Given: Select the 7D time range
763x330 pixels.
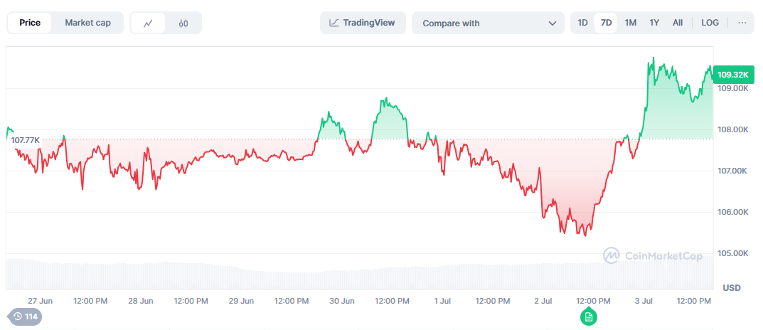Looking at the screenshot, I should [x=606, y=22].
